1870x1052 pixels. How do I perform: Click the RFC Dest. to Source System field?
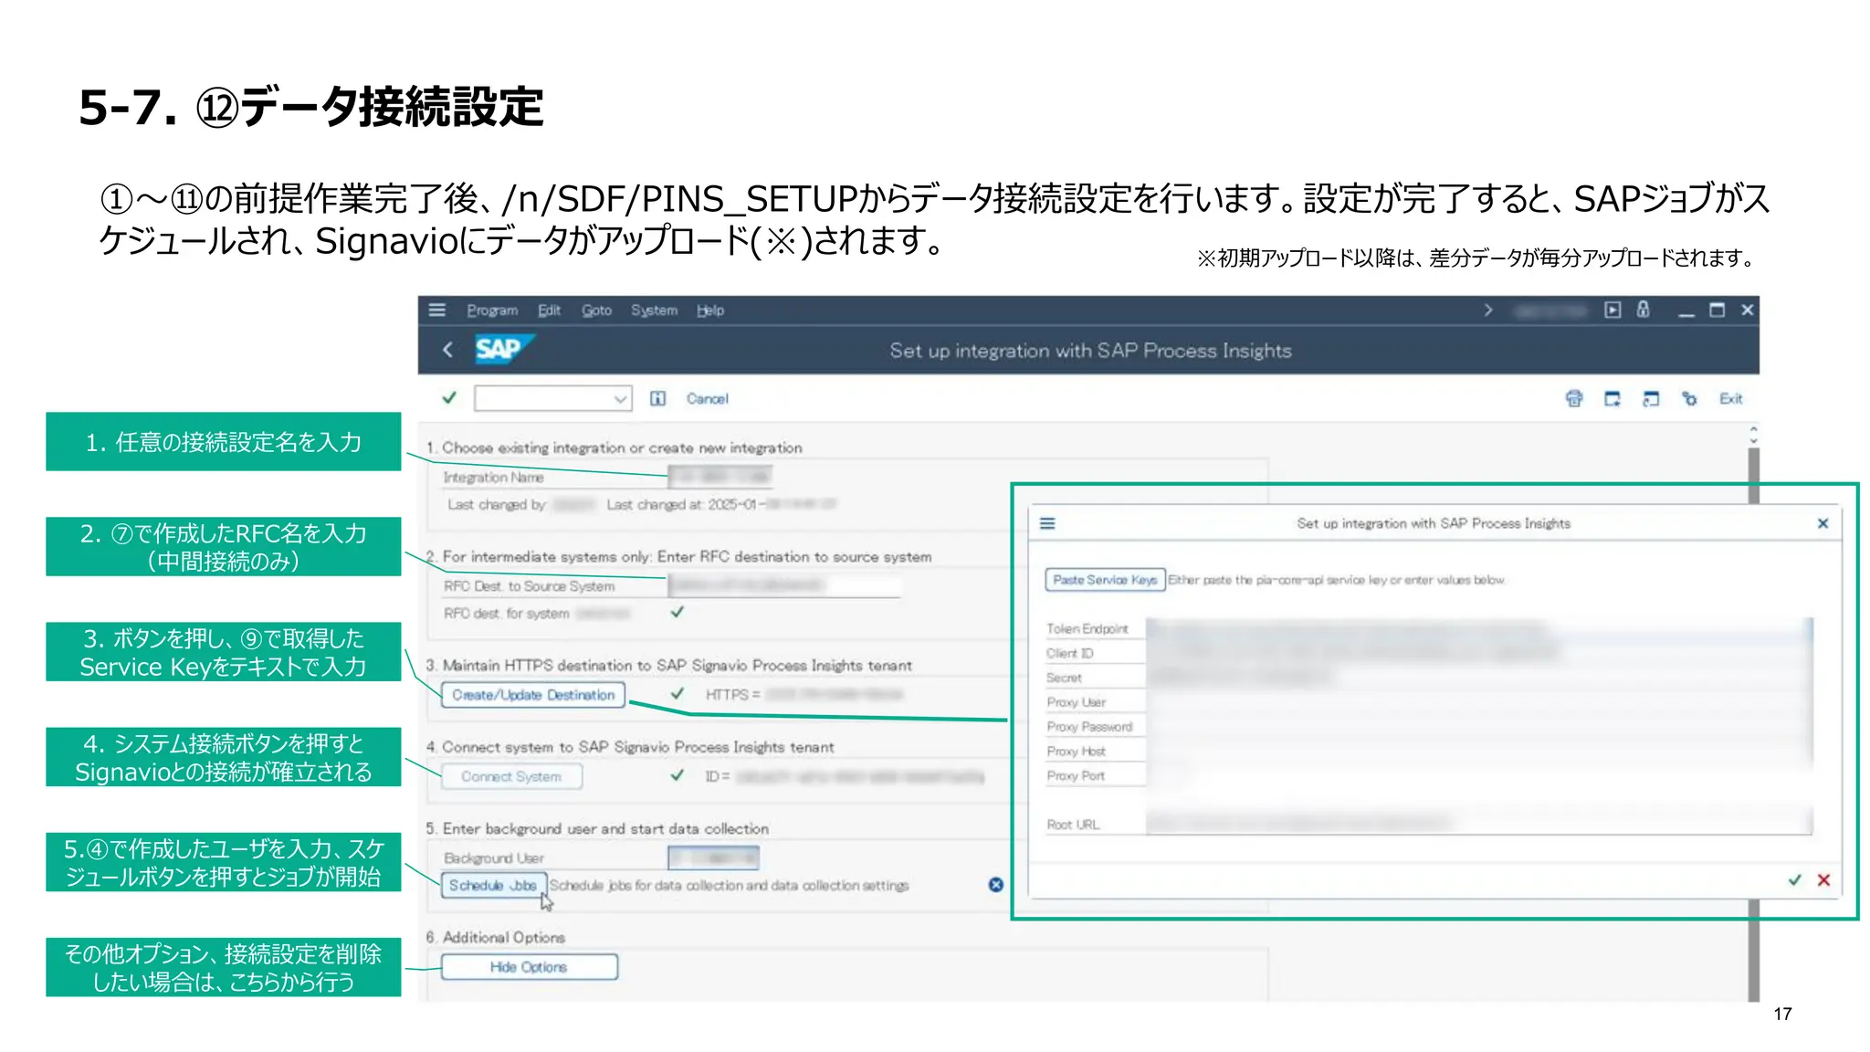pyautogui.click(x=784, y=585)
